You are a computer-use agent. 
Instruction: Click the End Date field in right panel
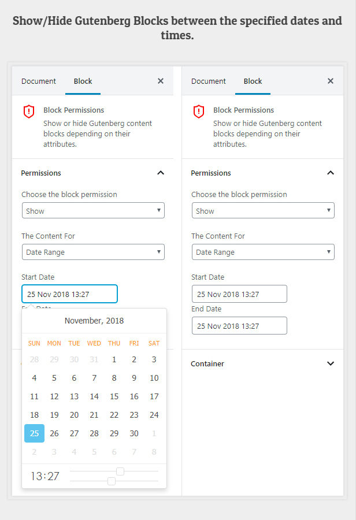tap(239, 326)
